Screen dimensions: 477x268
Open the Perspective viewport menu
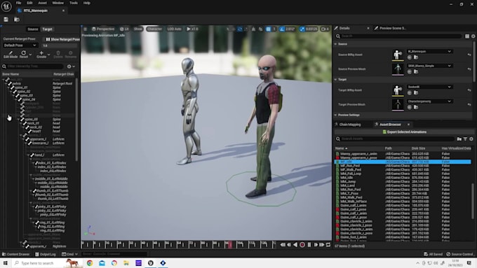[103, 29]
